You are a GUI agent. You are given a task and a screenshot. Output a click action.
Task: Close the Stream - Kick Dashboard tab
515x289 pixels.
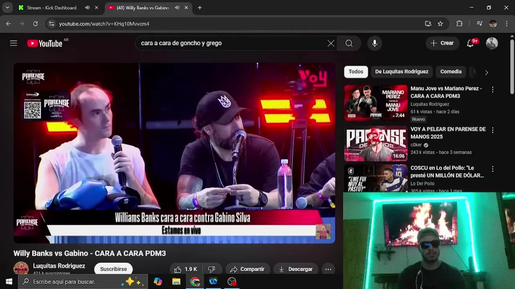click(96, 8)
